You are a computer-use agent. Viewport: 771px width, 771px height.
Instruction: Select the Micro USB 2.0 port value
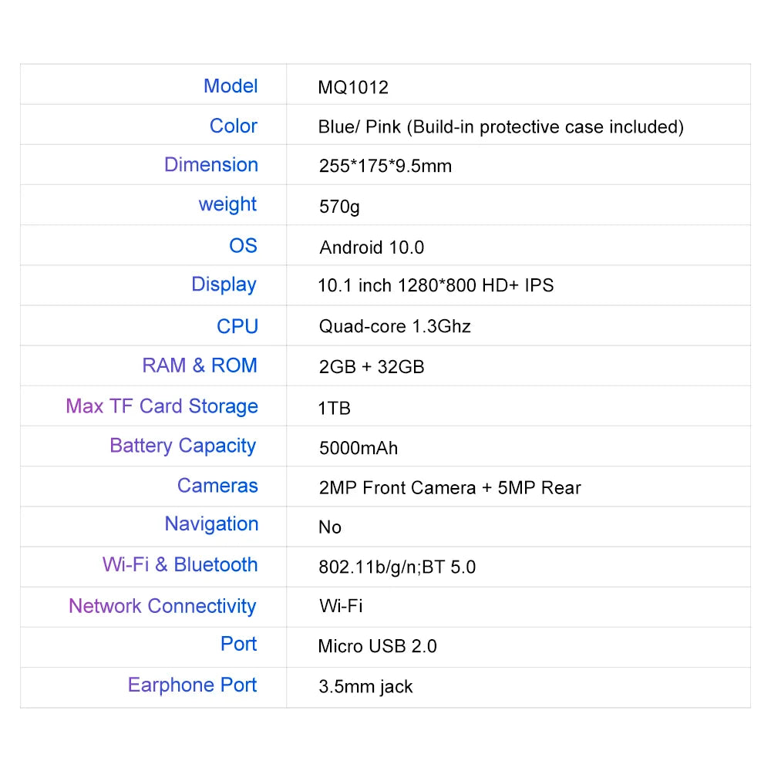click(377, 646)
